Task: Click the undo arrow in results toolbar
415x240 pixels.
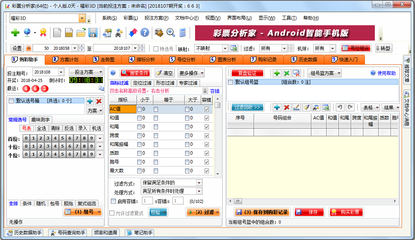Action: tap(339, 108)
